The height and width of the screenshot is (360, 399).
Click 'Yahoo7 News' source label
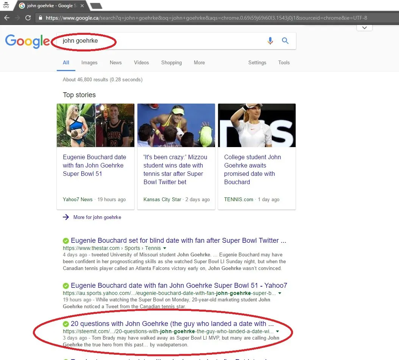click(x=78, y=200)
